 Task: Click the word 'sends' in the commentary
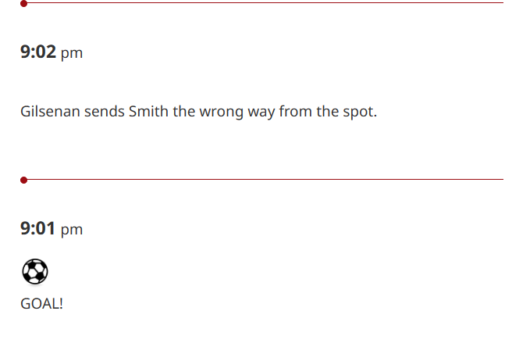tap(105, 112)
